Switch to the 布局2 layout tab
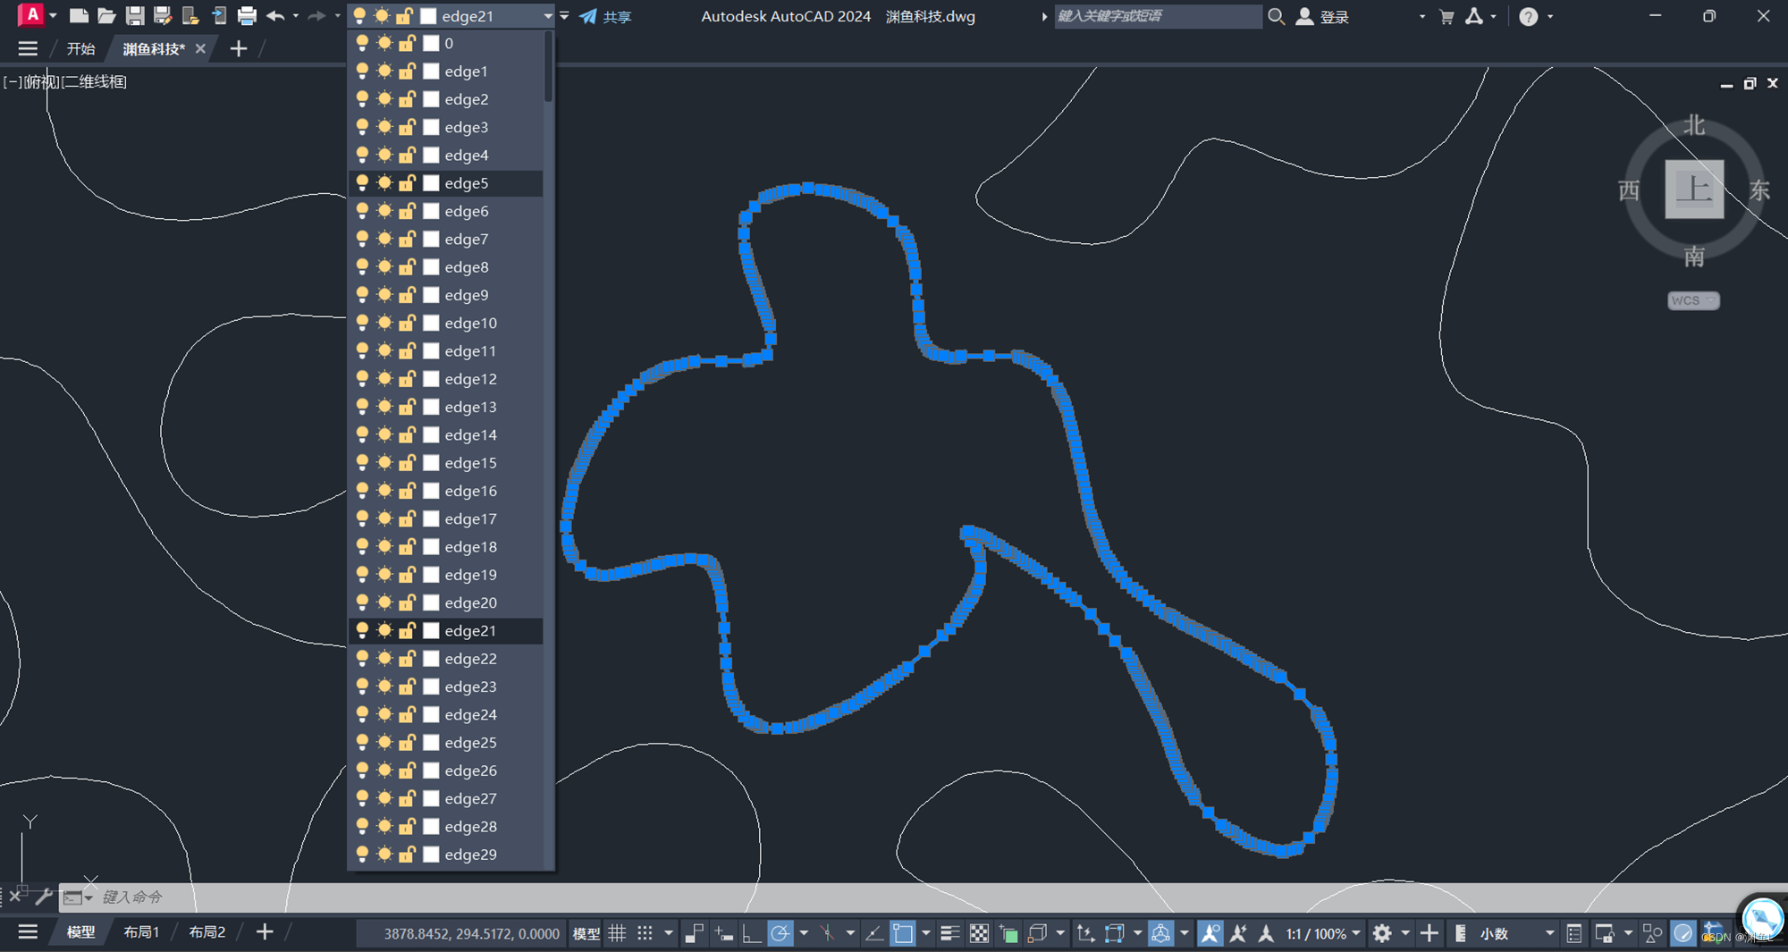The height and width of the screenshot is (952, 1788). tap(207, 932)
